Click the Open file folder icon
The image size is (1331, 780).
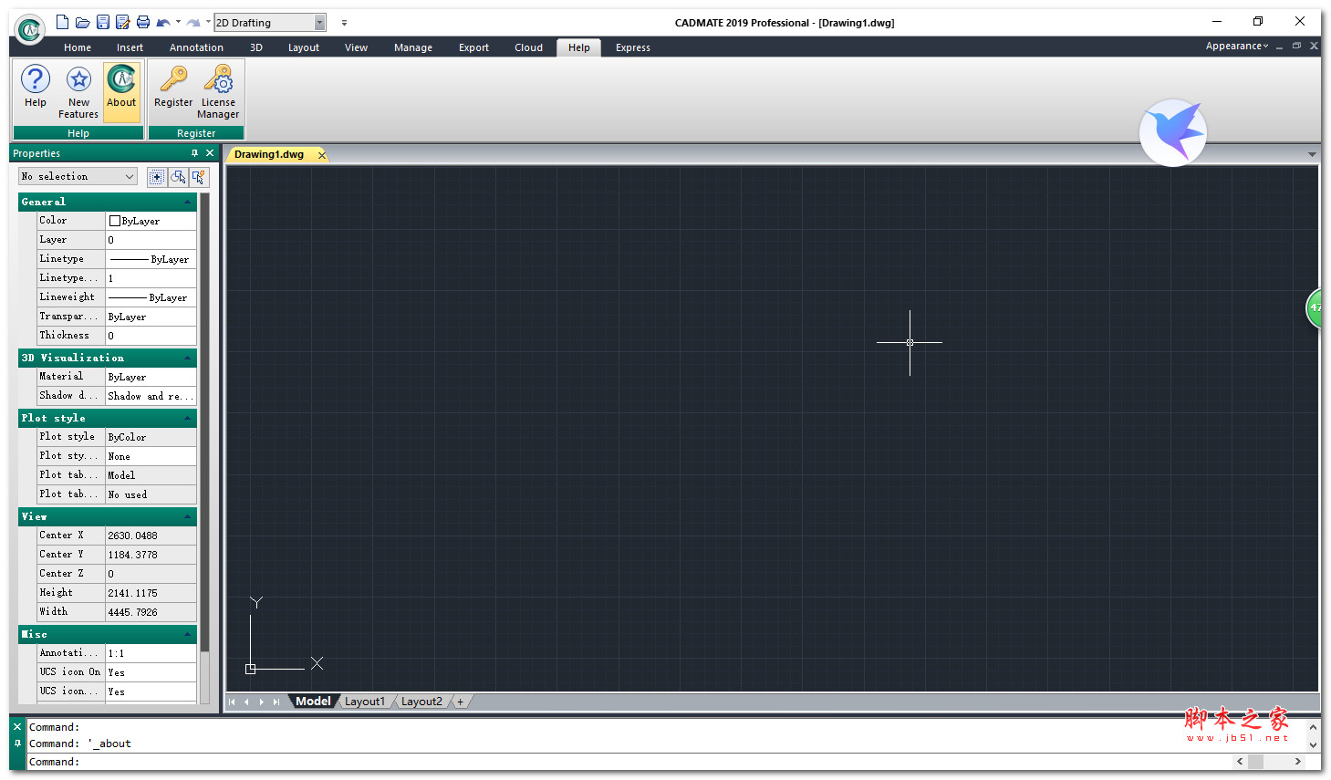pos(82,23)
